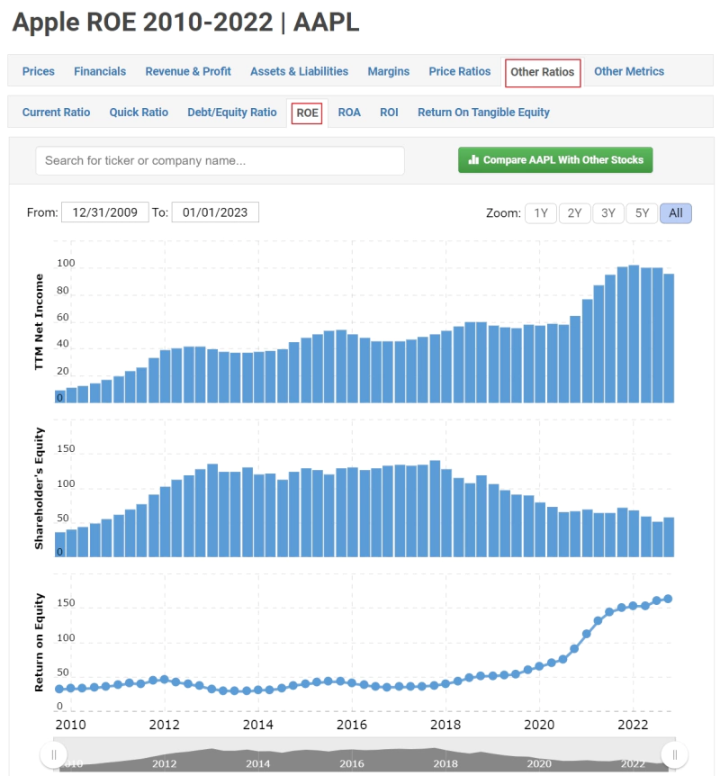View the Current Ratio sub-tab
The height and width of the screenshot is (776, 720).
[x=56, y=113]
